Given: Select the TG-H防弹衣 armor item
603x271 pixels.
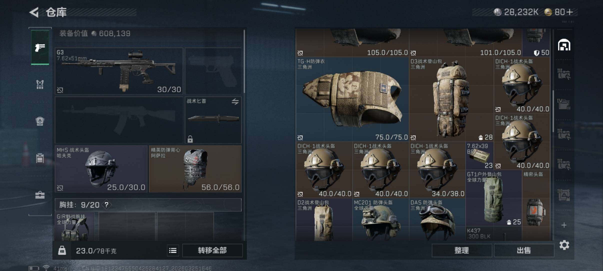Looking at the screenshot, I should tap(352, 99).
